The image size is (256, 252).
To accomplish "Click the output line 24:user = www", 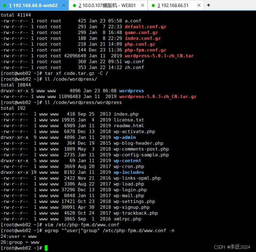I will pos(19,236).
